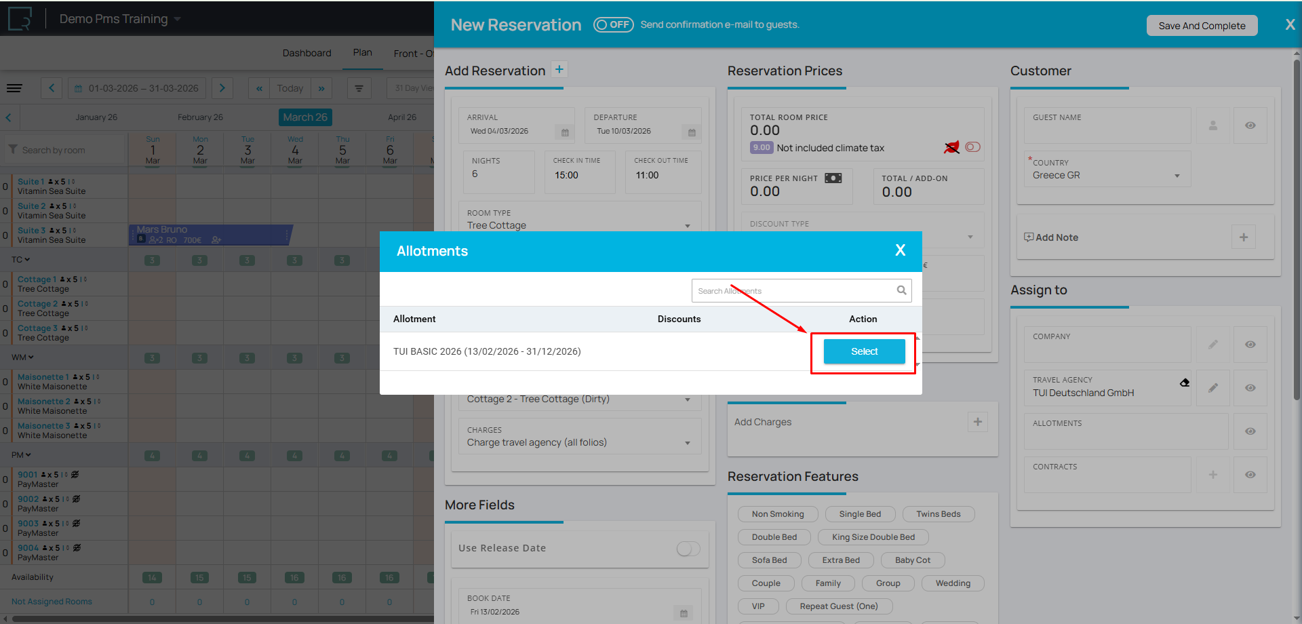Click the plus icon beside Add Note

point(1243,237)
